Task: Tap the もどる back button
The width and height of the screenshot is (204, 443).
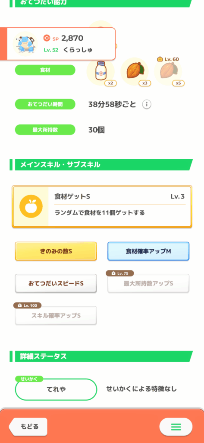Action: pos(28,426)
